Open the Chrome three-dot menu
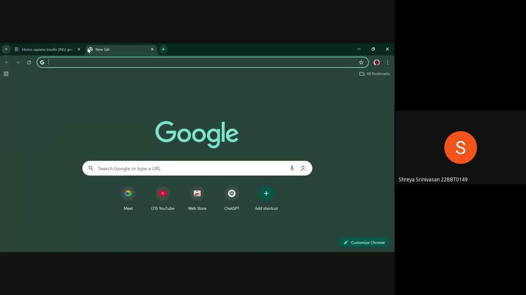526x295 pixels. 388,62
